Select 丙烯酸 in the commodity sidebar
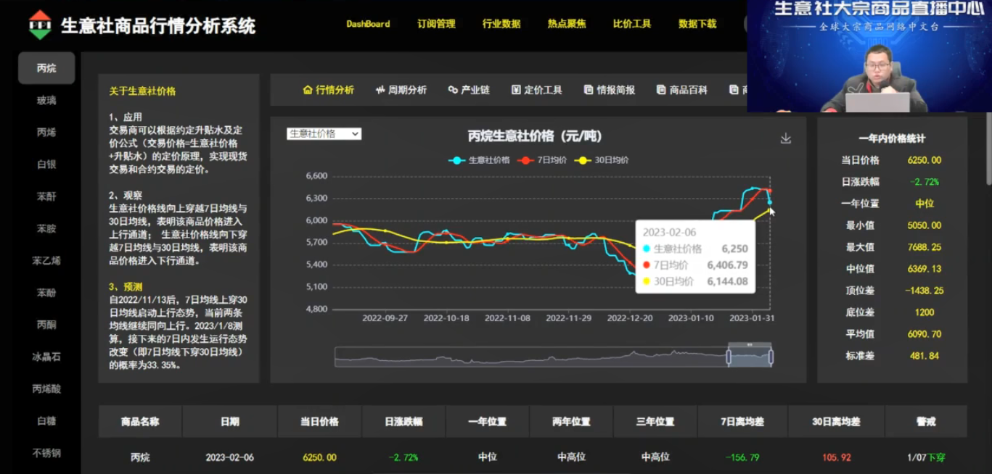Viewport: 992px width, 474px height. [46, 388]
